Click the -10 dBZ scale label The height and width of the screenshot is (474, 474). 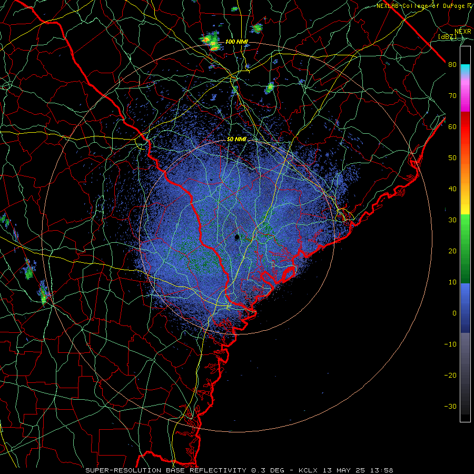450,344
